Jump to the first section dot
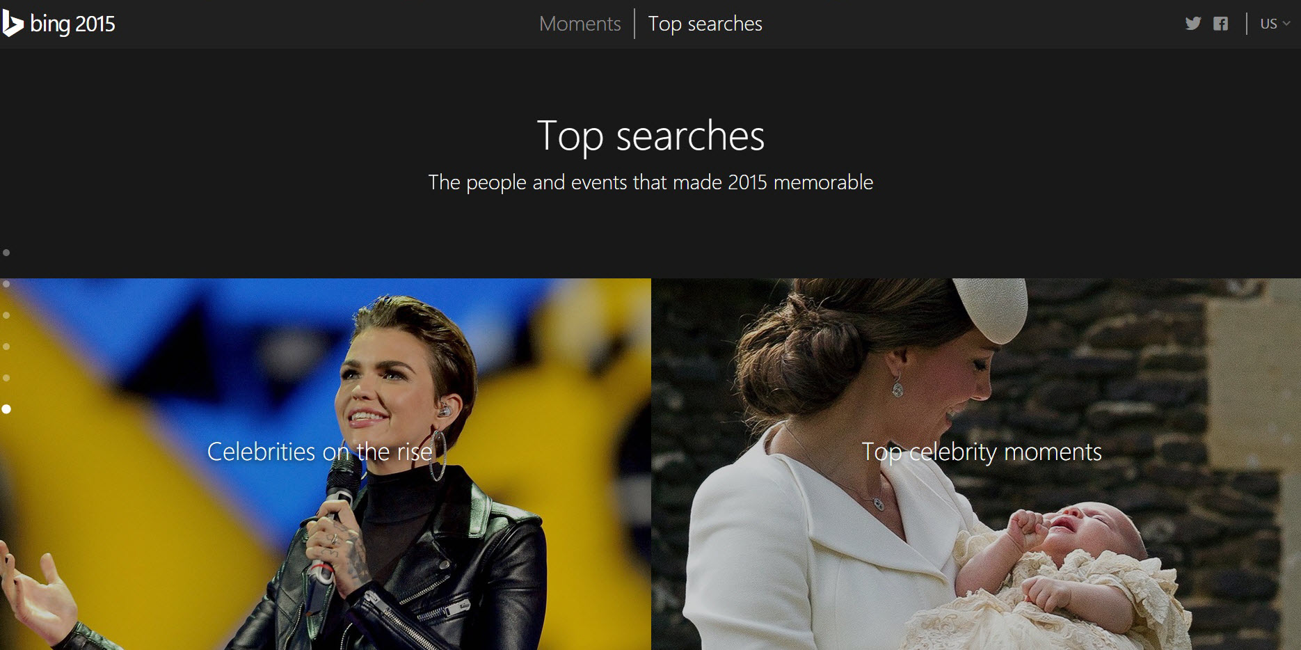Image resolution: width=1301 pixels, height=650 pixels. click(x=6, y=253)
